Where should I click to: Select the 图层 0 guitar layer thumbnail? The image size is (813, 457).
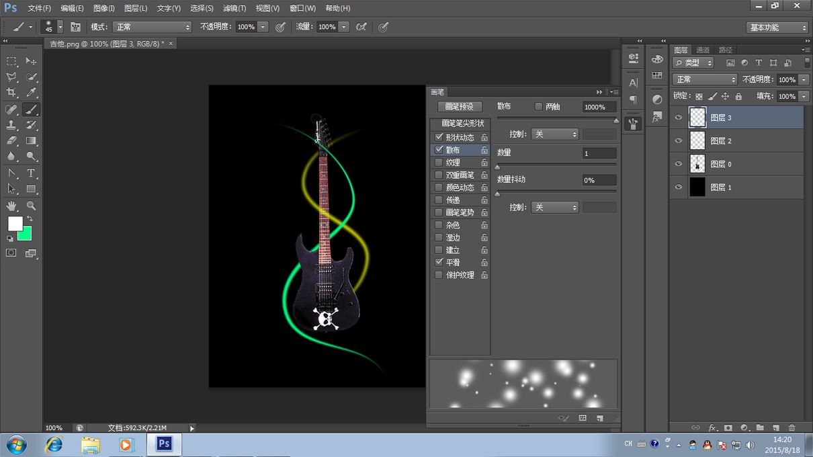coord(697,164)
